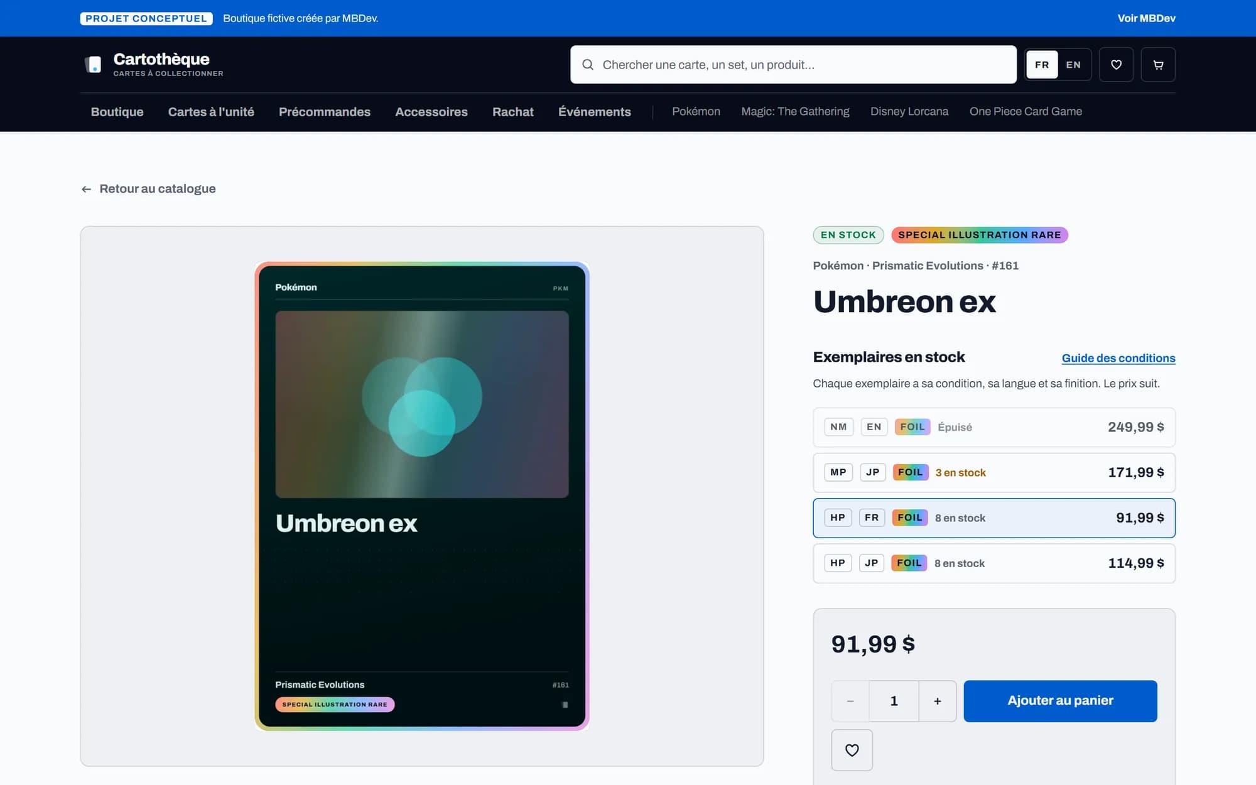
Task: Click the Cartothèque site title
Action: 161,59
